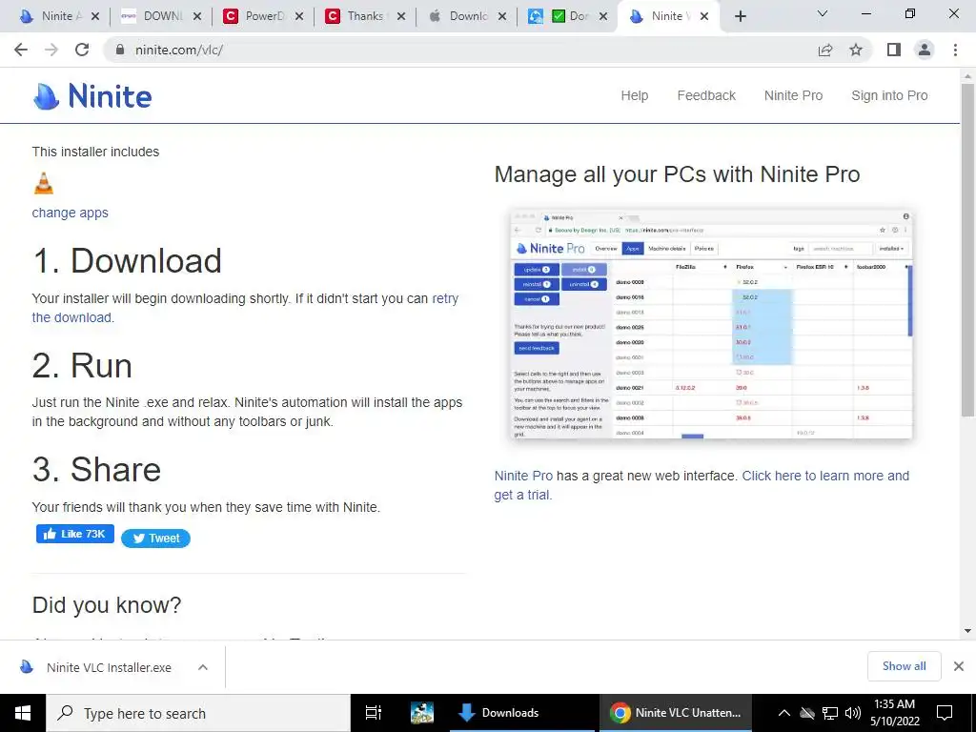This screenshot has height=732, width=976.
Task: Click Chrome Ninite VLC taskbar button
Action: coord(676,713)
